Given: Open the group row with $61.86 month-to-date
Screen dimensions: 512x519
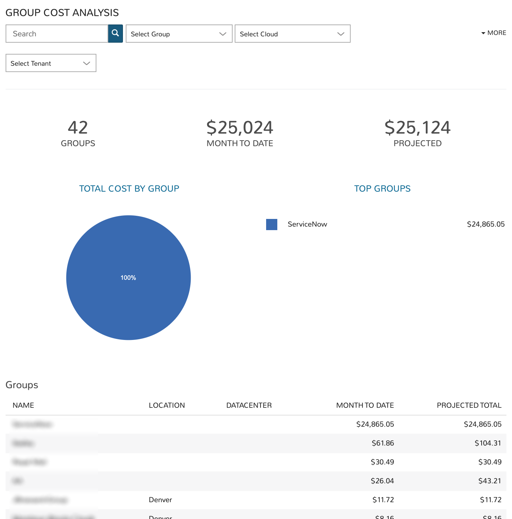Looking at the screenshot, I should tap(23, 443).
